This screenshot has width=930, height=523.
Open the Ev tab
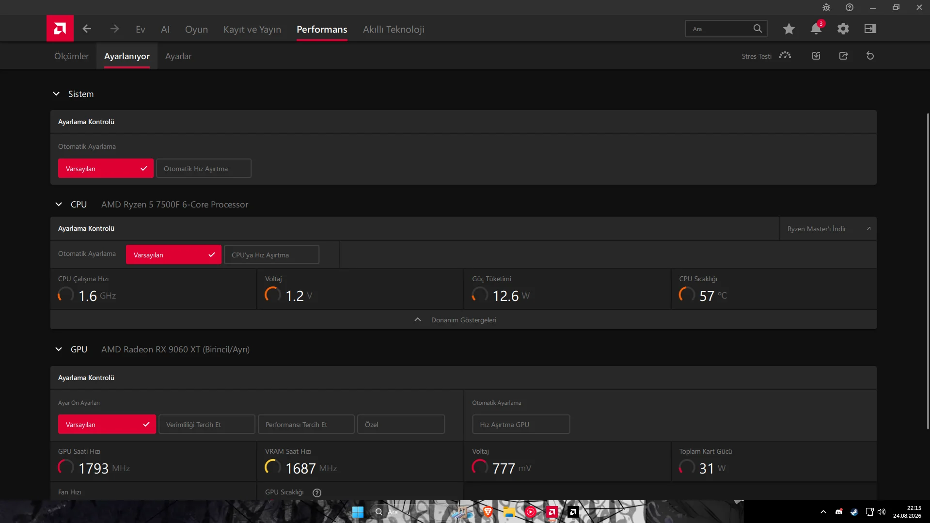[141, 29]
